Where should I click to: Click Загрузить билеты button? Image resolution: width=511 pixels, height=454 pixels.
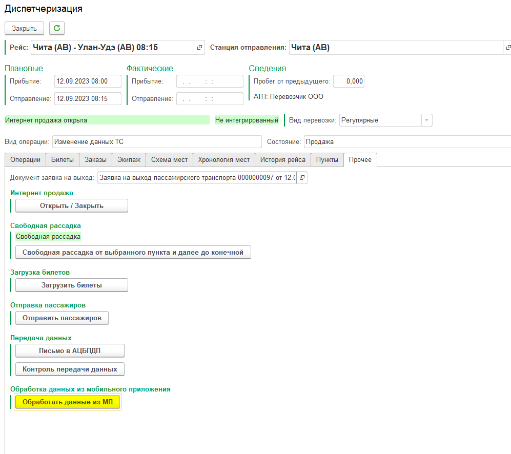coord(72,285)
